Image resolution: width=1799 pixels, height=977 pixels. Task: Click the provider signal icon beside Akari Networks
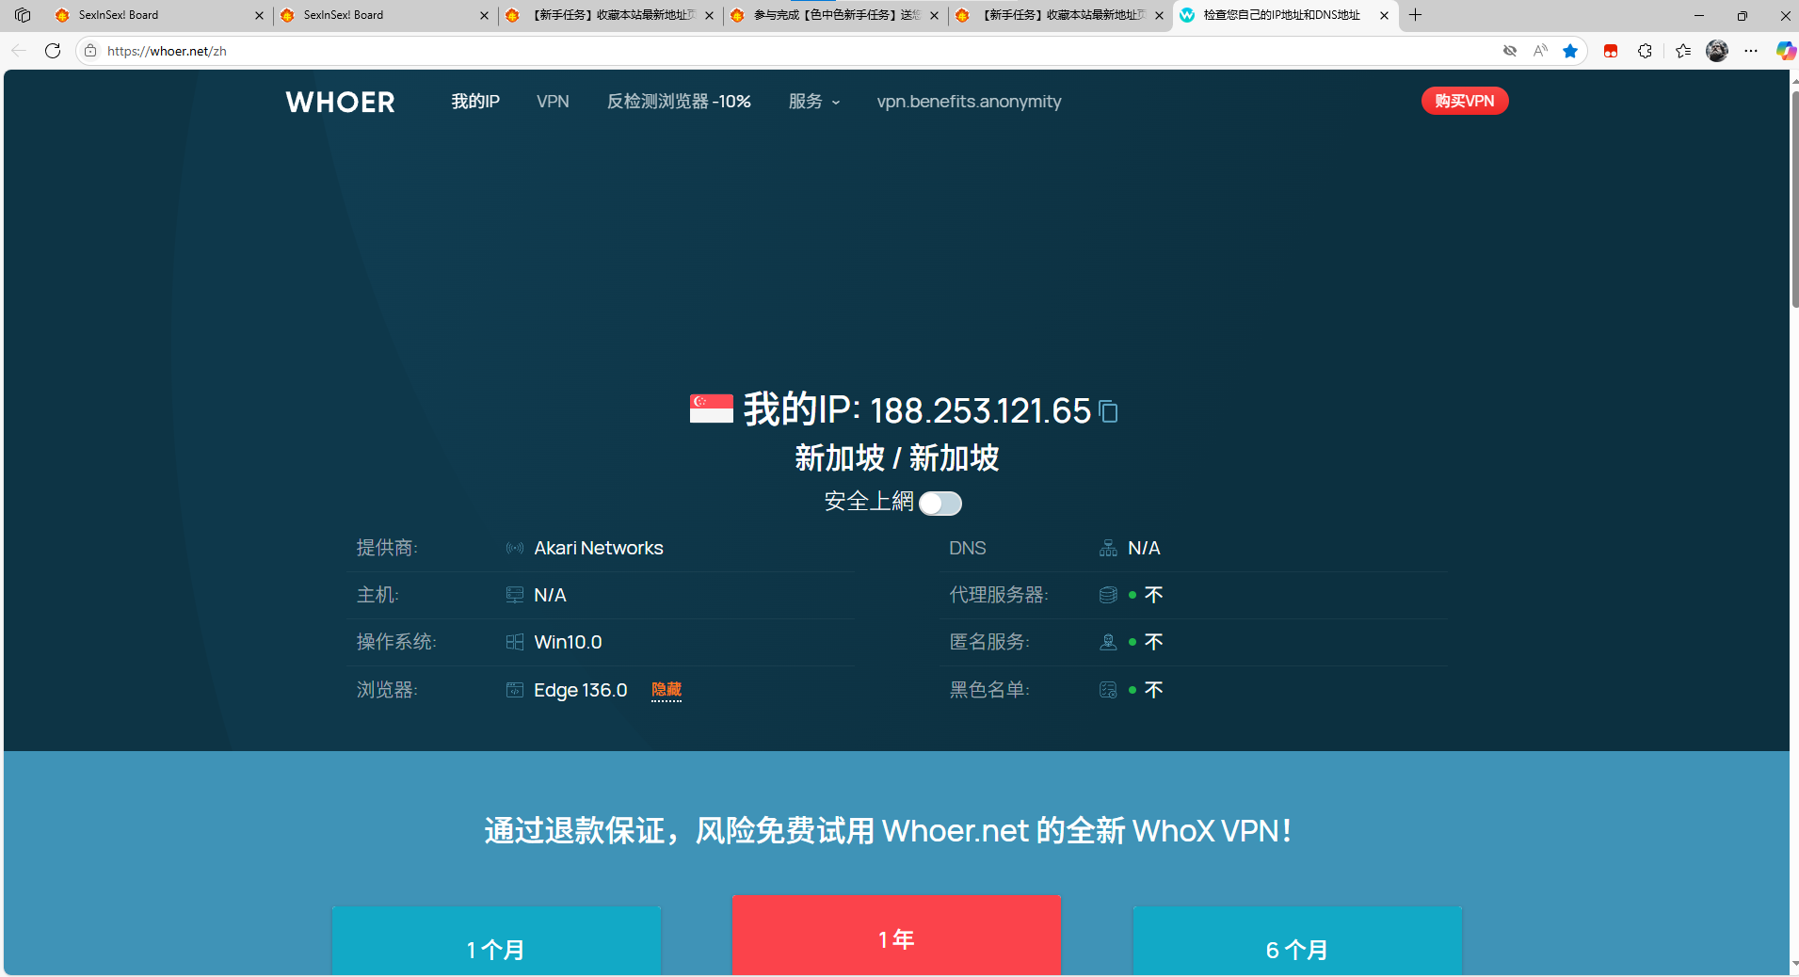[515, 548]
